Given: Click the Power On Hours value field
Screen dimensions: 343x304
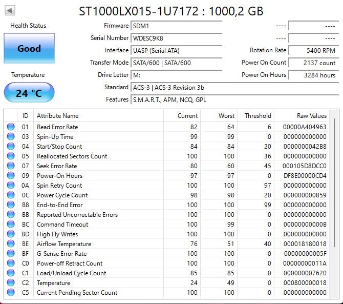Looking at the screenshot, I should (313, 75).
